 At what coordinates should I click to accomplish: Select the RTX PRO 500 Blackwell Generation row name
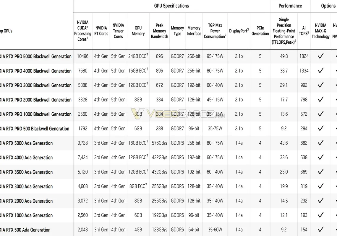tap(35, 129)
